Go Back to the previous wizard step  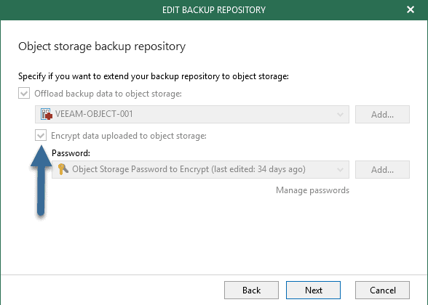pyautogui.click(x=251, y=290)
